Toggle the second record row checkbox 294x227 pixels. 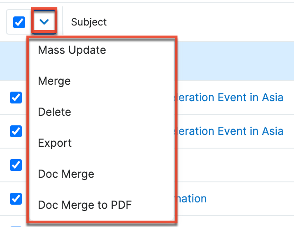(x=16, y=131)
